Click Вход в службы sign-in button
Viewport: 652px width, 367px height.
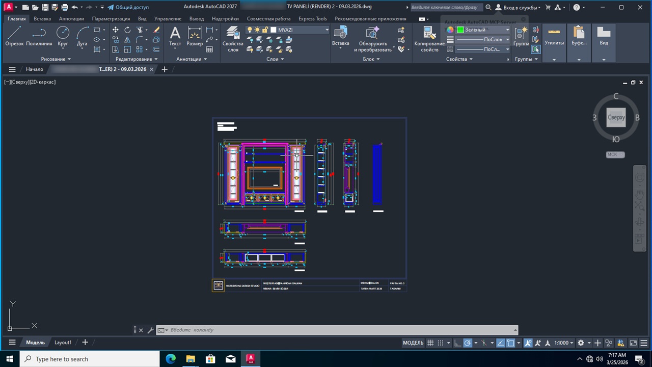(518, 8)
